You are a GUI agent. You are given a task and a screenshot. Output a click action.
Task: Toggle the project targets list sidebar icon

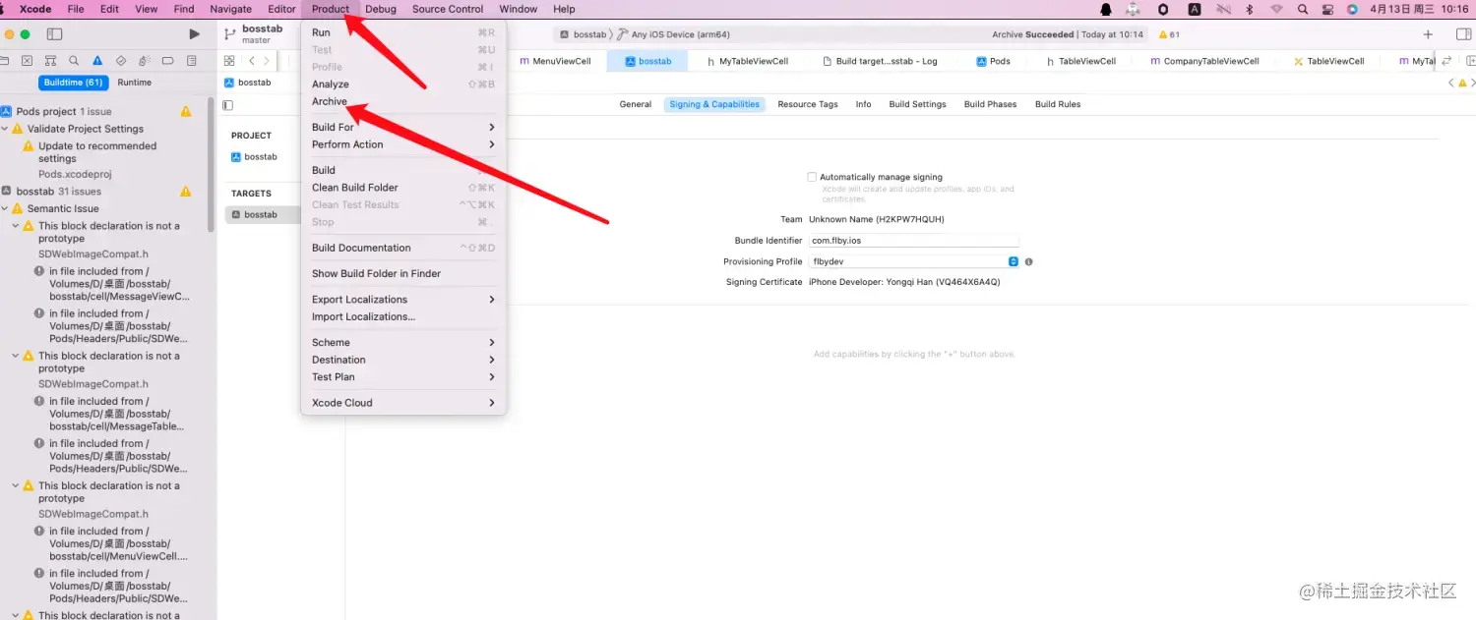click(228, 105)
